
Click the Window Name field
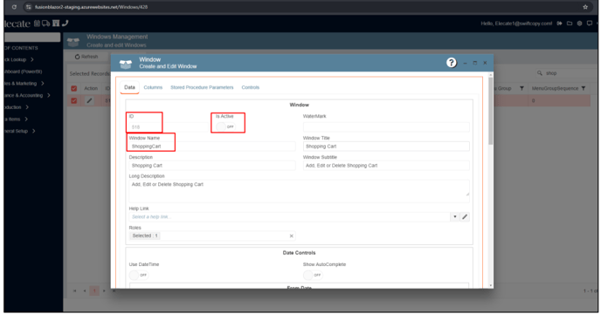(212, 147)
